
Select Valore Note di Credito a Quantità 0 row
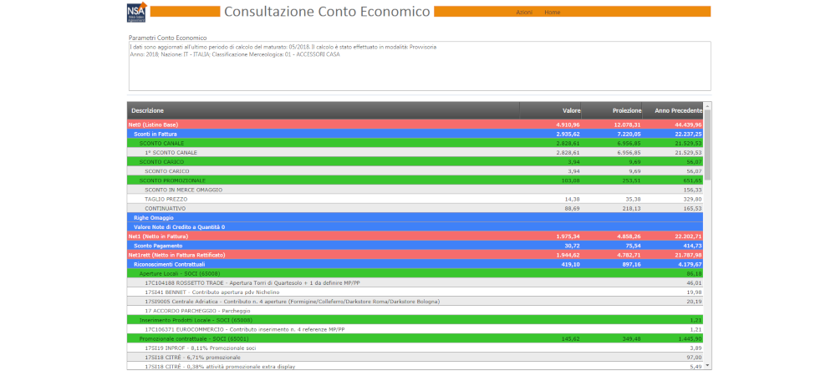[x=415, y=227]
